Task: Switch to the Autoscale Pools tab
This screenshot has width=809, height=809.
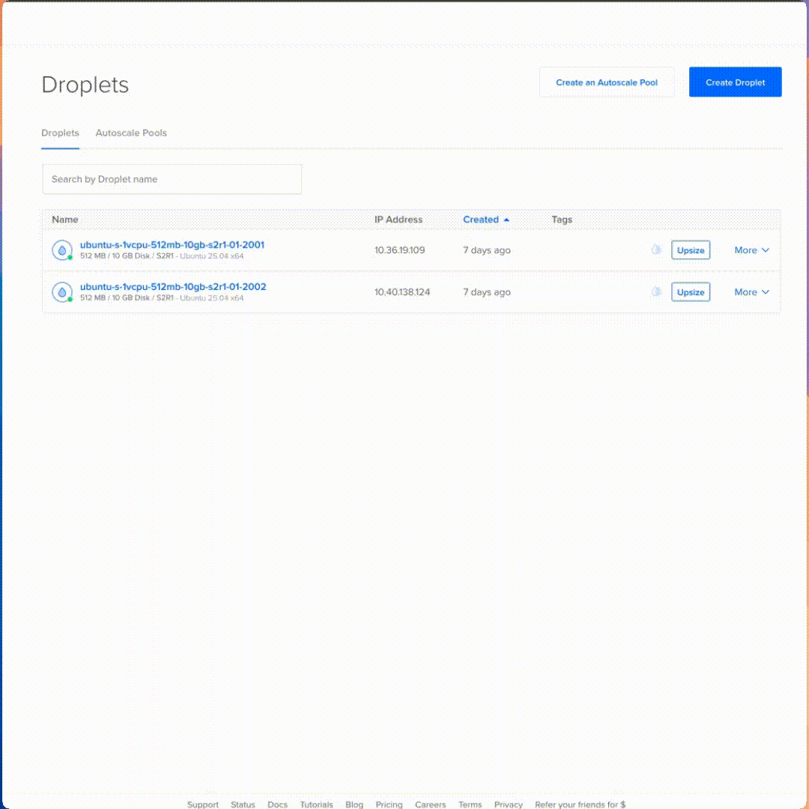Action: click(x=131, y=133)
